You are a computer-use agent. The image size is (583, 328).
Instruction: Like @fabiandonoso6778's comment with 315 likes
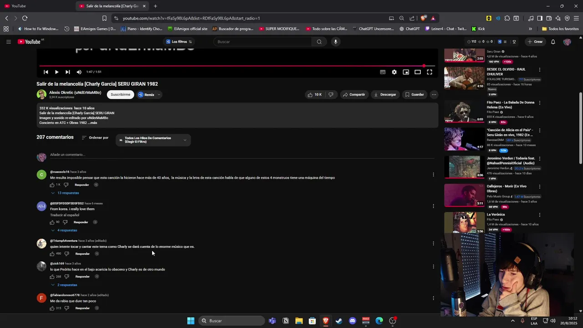(52, 308)
